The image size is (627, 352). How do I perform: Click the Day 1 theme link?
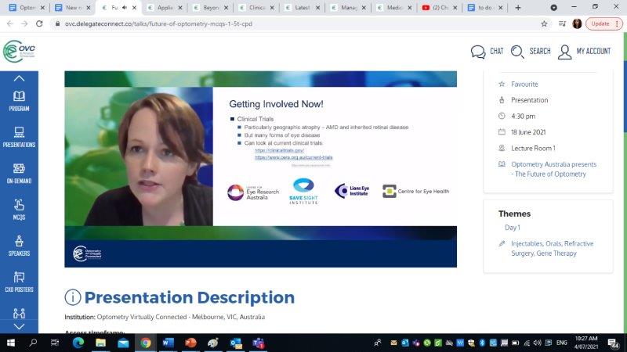coord(513,228)
